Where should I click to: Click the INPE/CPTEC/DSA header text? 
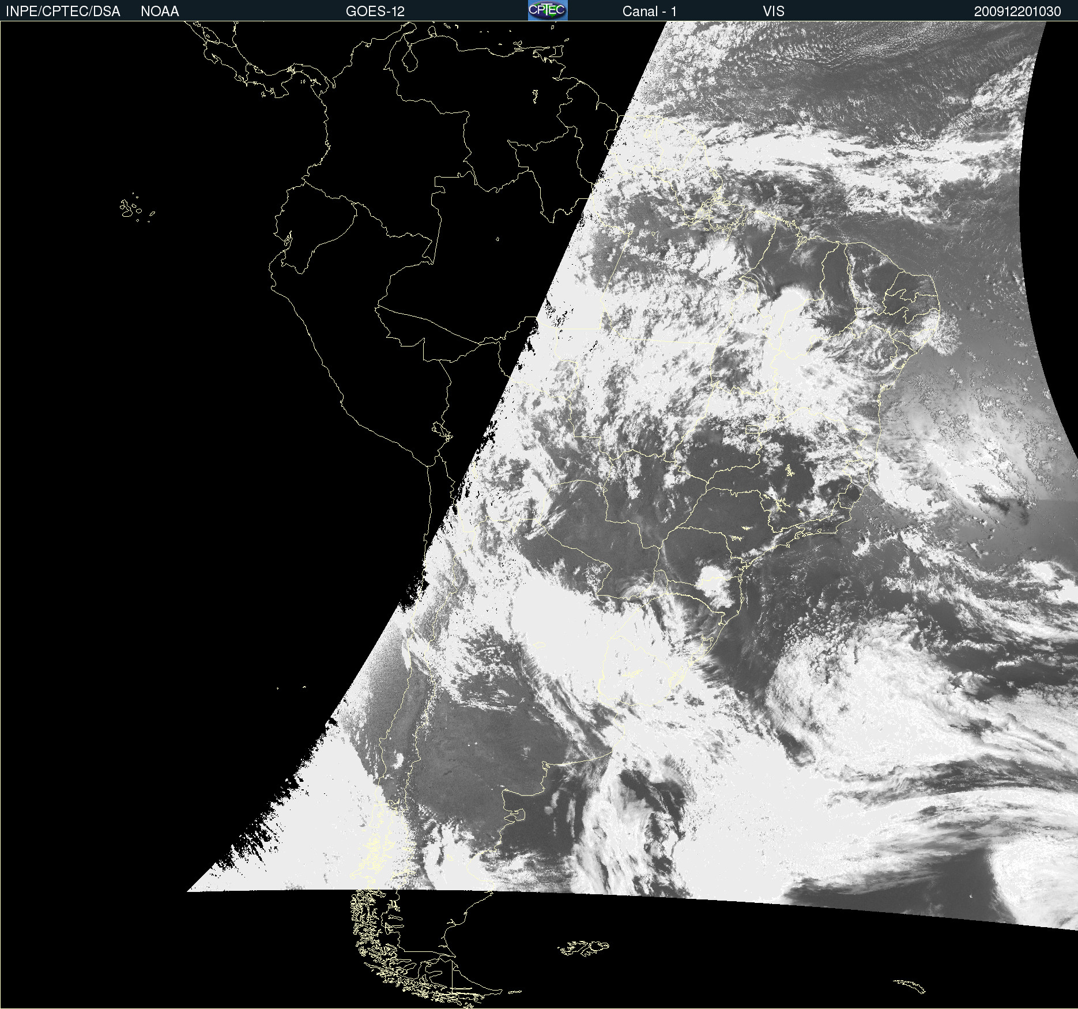(63, 12)
